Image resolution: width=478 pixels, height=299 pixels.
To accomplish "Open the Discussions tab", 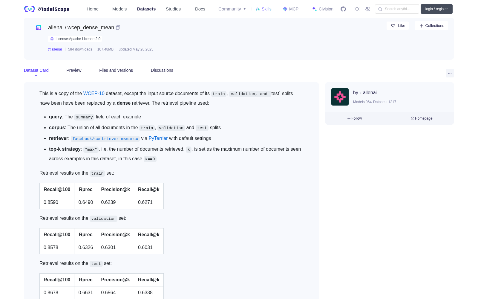I will 162,70.
